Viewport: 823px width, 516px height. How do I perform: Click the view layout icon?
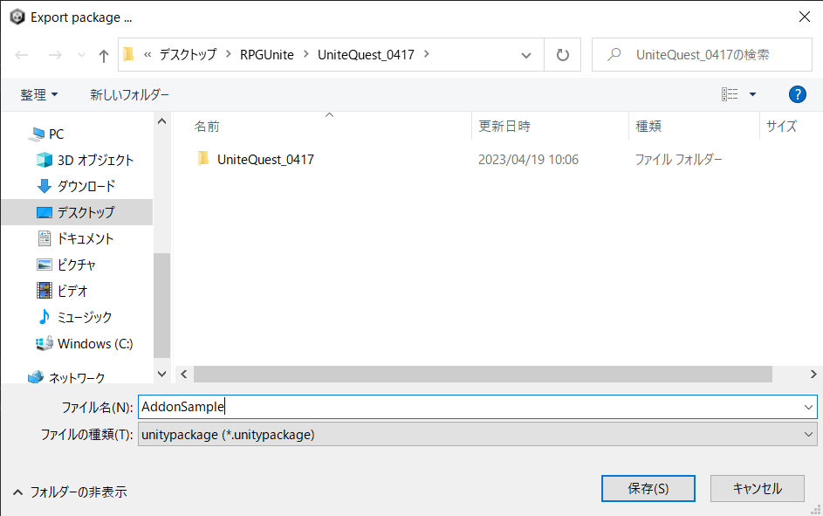click(730, 94)
